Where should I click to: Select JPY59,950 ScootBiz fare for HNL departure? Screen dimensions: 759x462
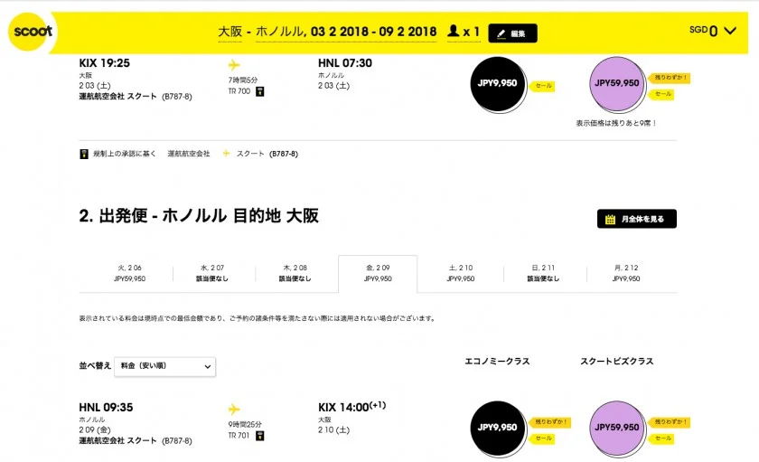(x=616, y=428)
